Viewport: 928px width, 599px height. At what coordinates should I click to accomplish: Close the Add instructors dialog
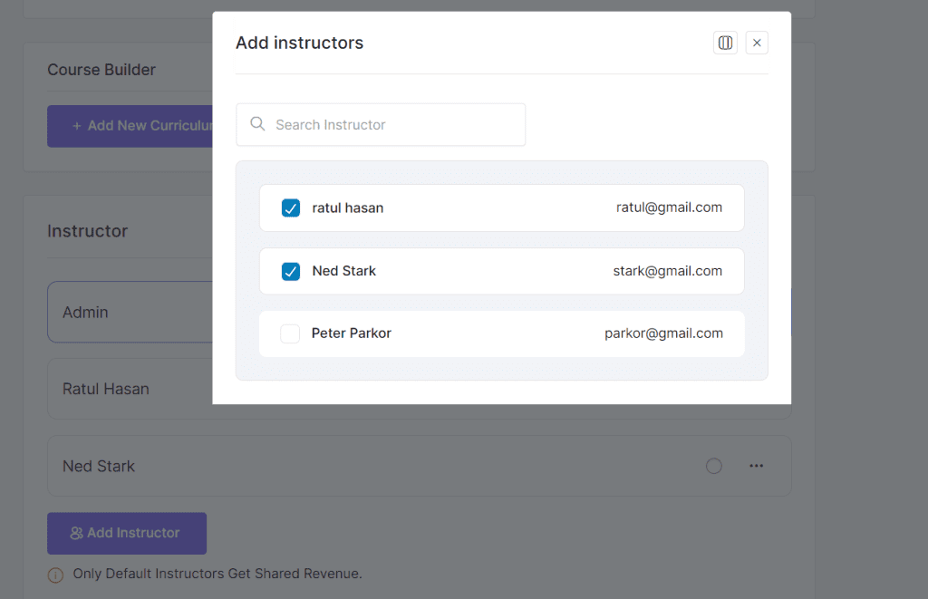pyautogui.click(x=757, y=43)
